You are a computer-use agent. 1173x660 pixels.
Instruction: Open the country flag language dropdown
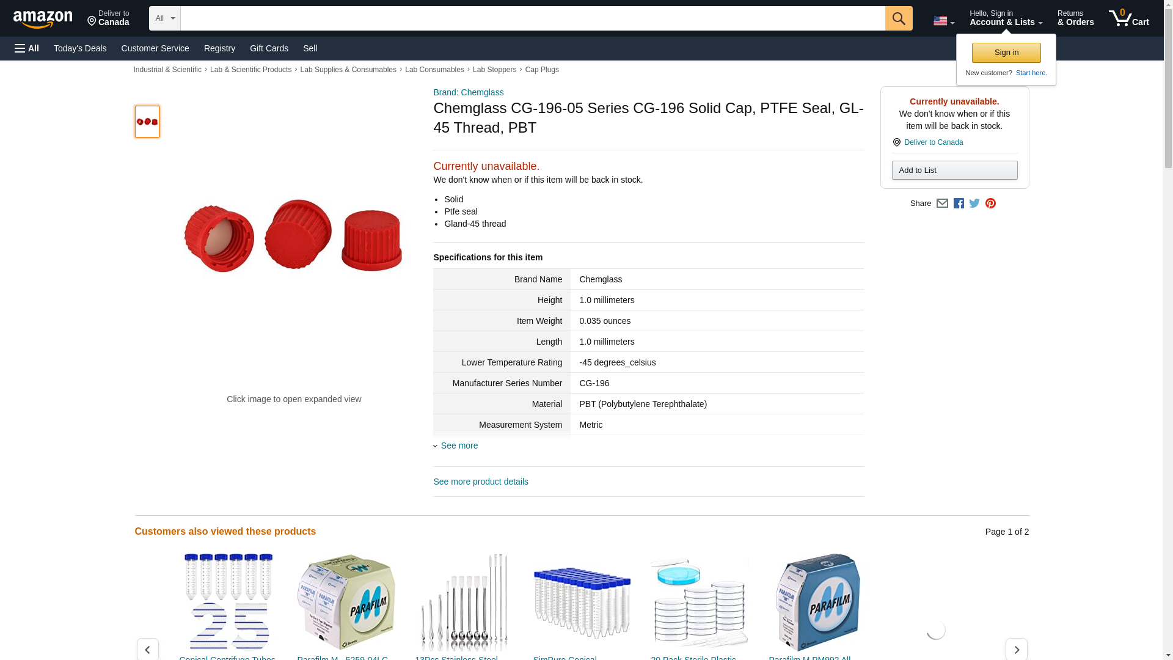pyautogui.click(x=943, y=21)
